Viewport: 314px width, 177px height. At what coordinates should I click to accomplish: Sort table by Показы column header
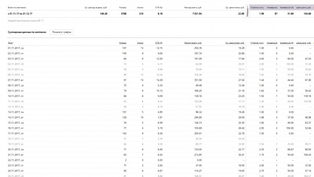(123, 43)
